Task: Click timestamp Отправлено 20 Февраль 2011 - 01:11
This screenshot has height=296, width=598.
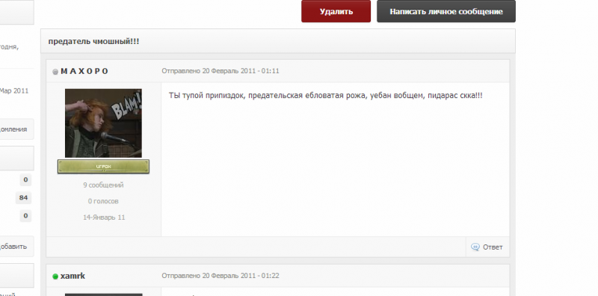Action: 221,71
